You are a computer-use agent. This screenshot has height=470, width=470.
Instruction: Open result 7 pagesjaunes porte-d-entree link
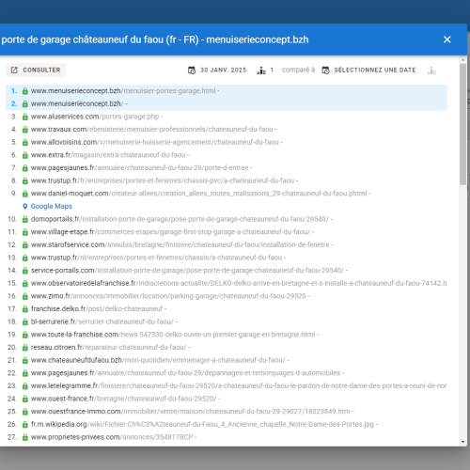(139, 168)
